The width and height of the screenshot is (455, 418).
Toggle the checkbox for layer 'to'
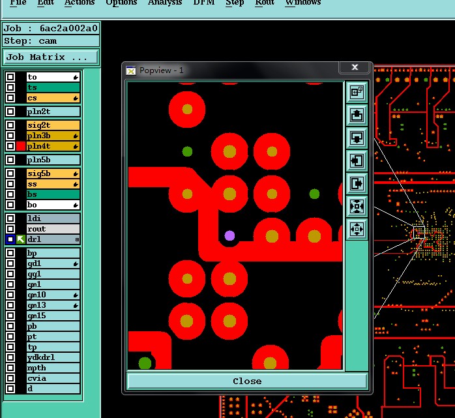[x=10, y=77]
